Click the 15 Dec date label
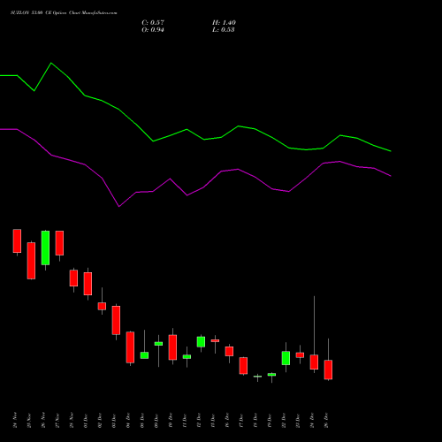 click(213, 420)
